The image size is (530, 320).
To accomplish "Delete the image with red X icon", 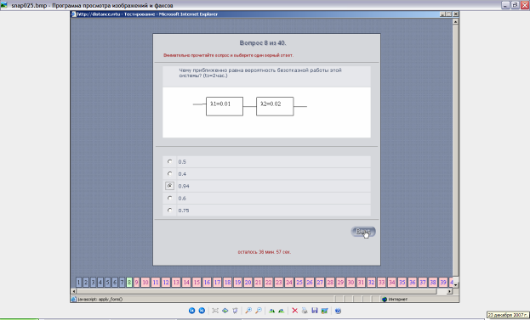I will pyautogui.click(x=294, y=311).
